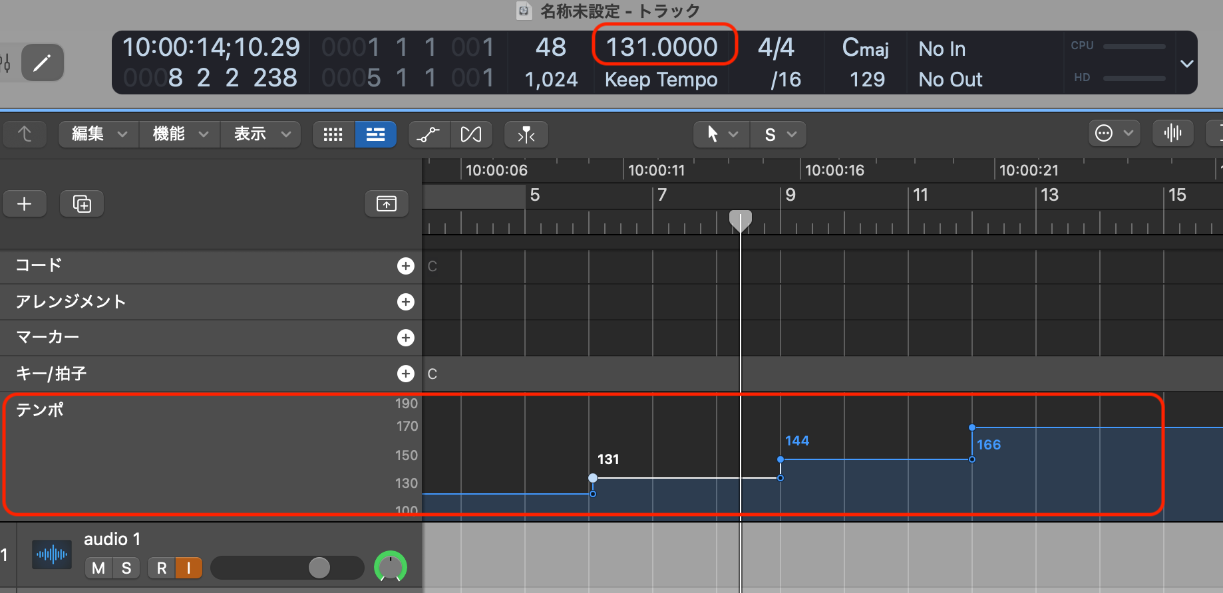1223x593 pixels.
Task: Toggle the automation curve icon
Action: coord(429,134)
